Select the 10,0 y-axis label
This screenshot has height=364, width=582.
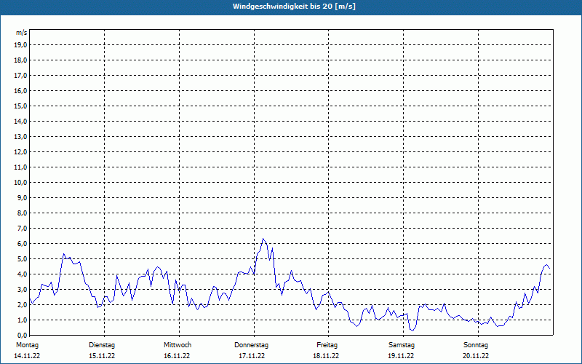20,183
